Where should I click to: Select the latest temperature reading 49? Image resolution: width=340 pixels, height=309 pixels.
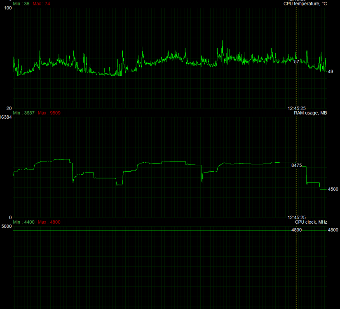331,72
